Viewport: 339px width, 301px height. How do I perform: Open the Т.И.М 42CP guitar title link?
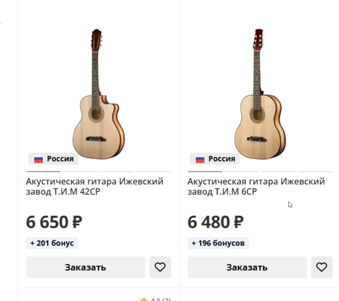click(x=94, y=186)
